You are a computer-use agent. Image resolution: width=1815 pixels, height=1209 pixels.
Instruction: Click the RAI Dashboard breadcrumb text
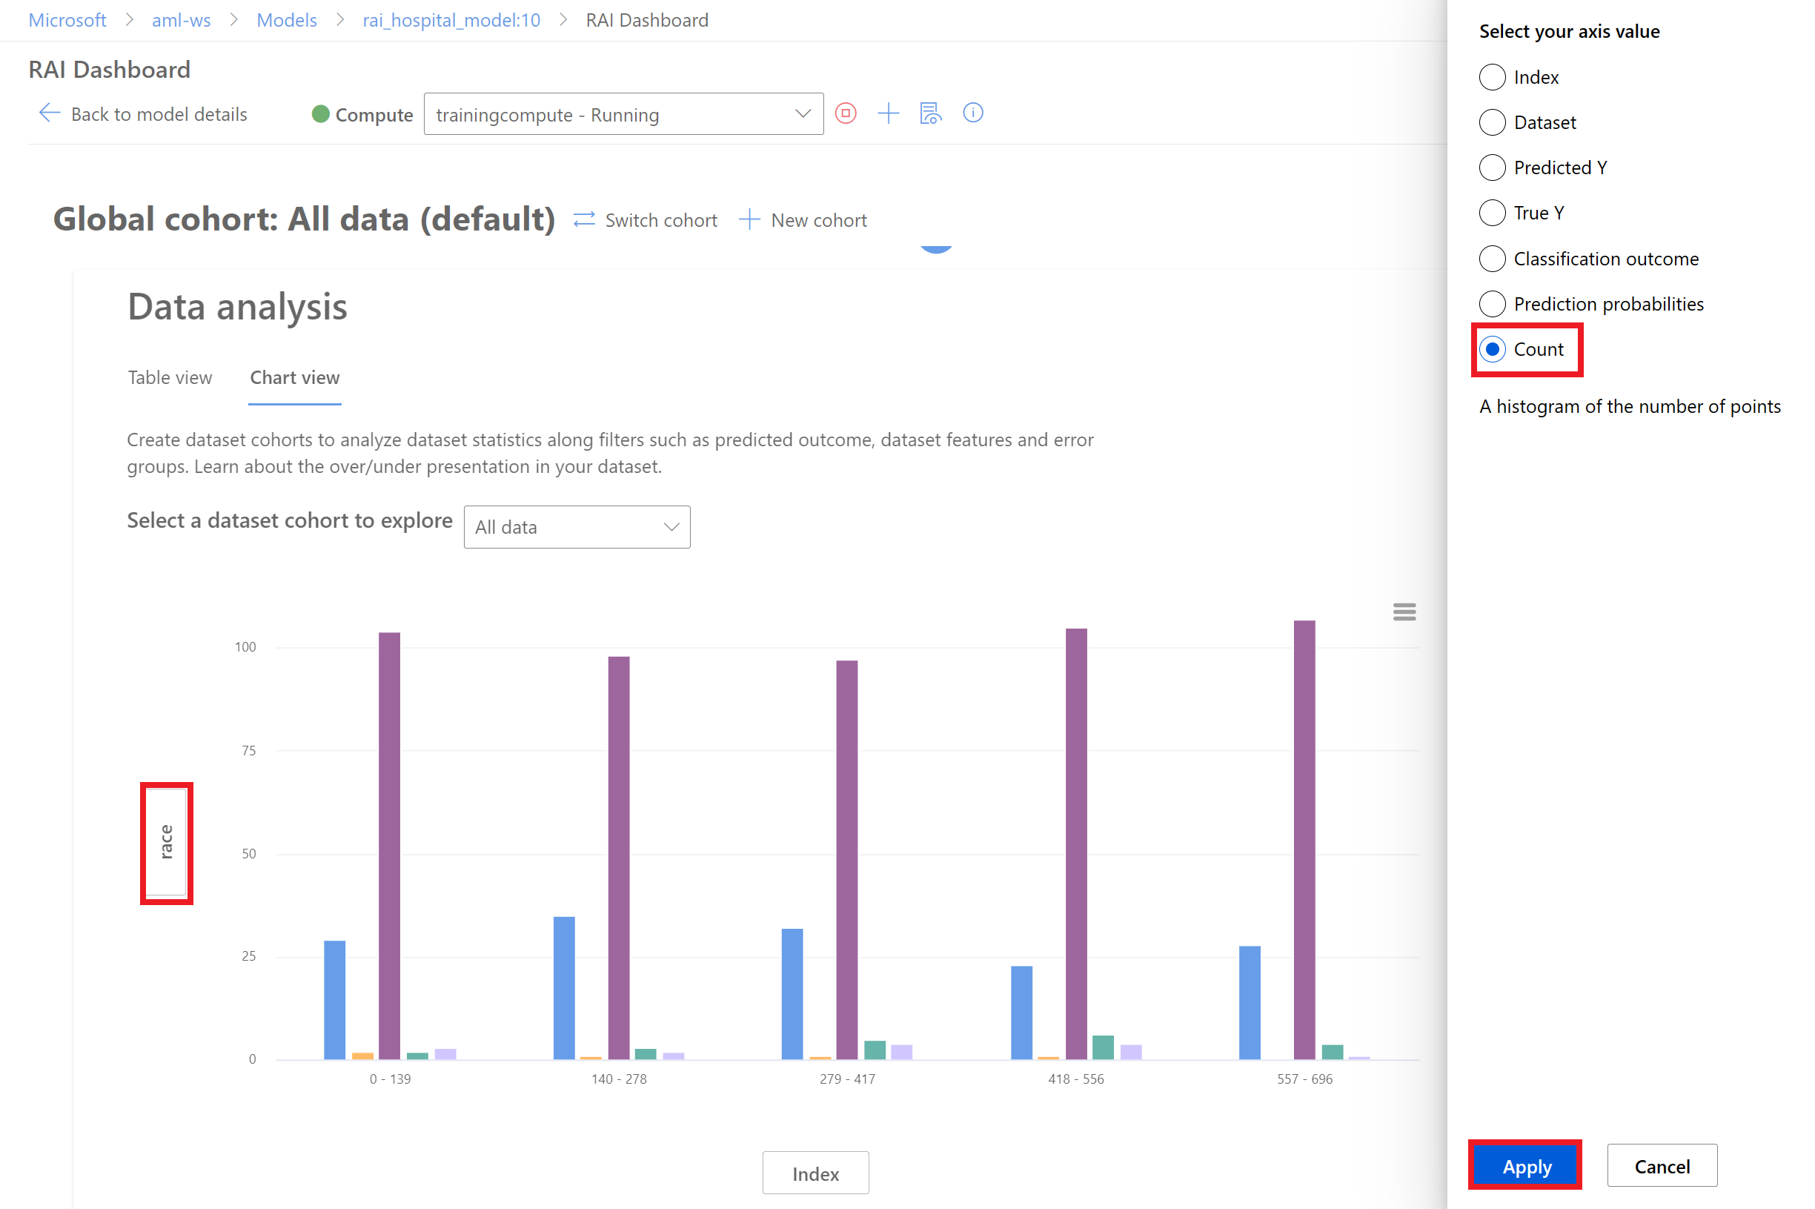[x=648, y=20]
